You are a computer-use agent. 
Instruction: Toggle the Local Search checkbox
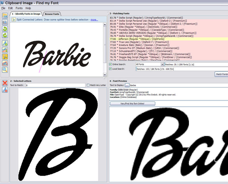[110, 69]
